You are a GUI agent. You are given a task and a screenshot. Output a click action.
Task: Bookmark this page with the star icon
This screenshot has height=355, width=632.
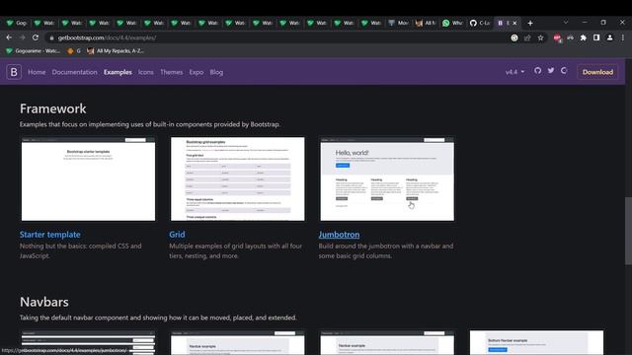point(540,37)
